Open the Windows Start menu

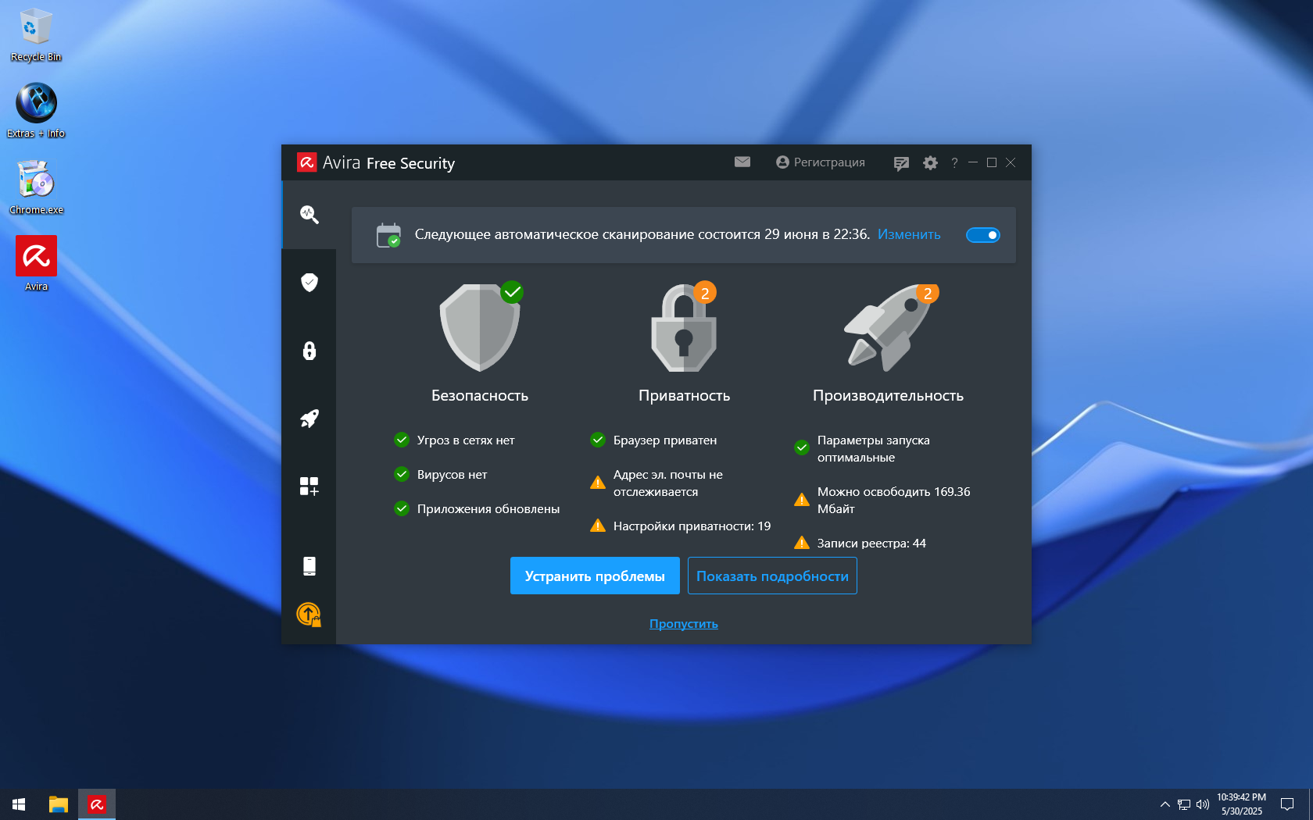point(19,804)
